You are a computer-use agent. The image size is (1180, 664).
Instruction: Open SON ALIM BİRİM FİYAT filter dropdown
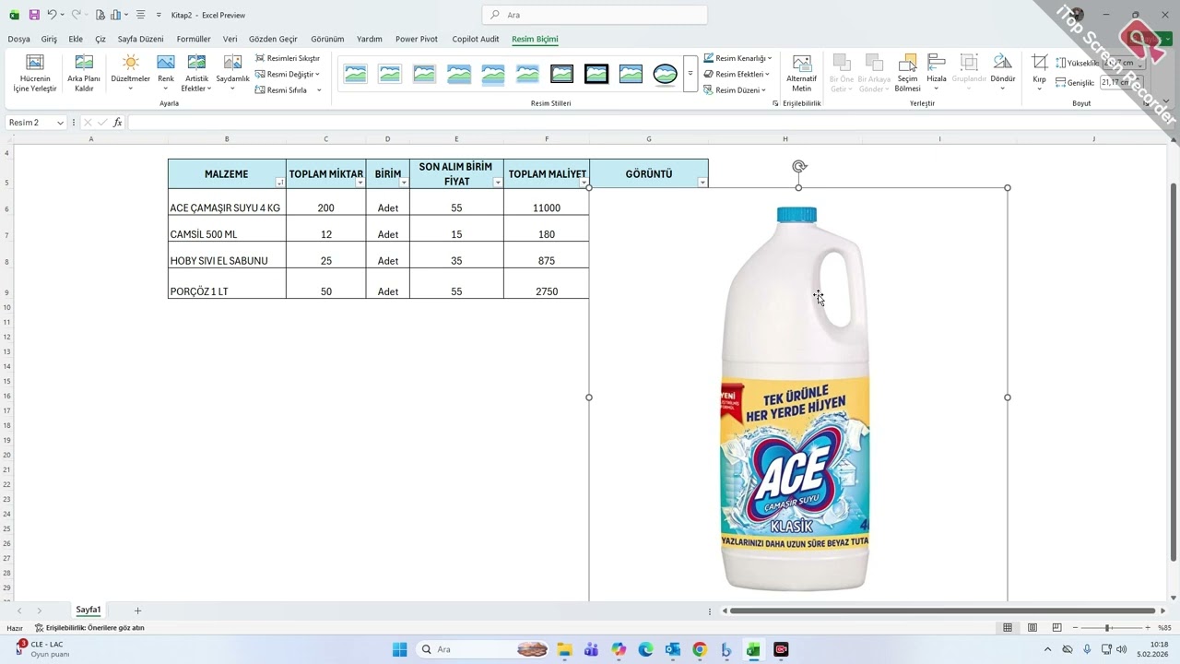point(498,183)
